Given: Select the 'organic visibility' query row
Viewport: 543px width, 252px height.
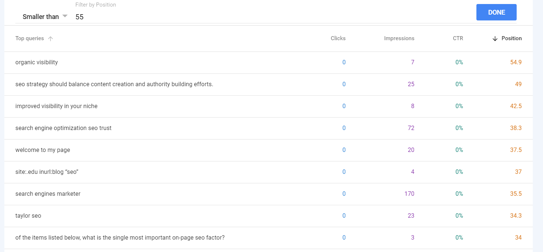Looking at the screenshot, I should [x=37, y=62].
